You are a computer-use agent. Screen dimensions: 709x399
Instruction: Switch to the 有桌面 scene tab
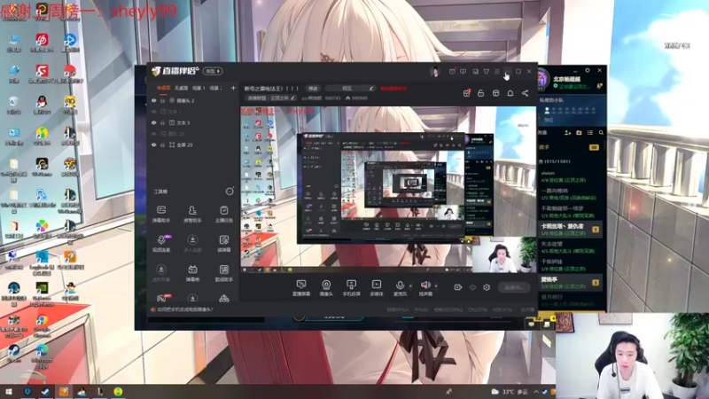pos(163,88)
